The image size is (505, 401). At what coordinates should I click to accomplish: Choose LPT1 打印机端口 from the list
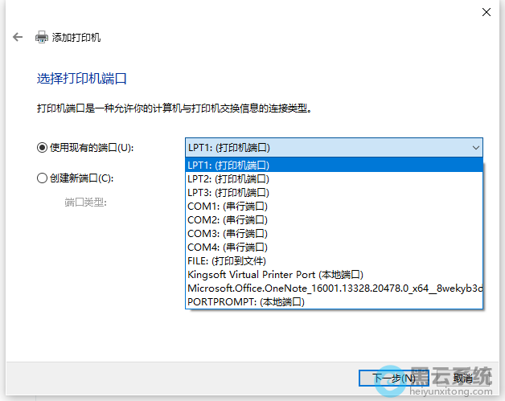coord(334,165)
